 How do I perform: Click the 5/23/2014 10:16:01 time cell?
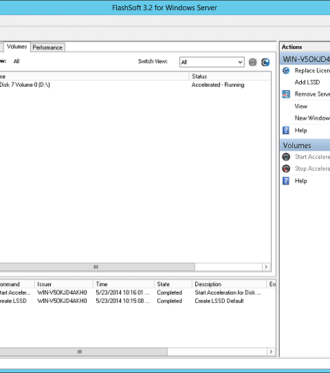(122, 292)
